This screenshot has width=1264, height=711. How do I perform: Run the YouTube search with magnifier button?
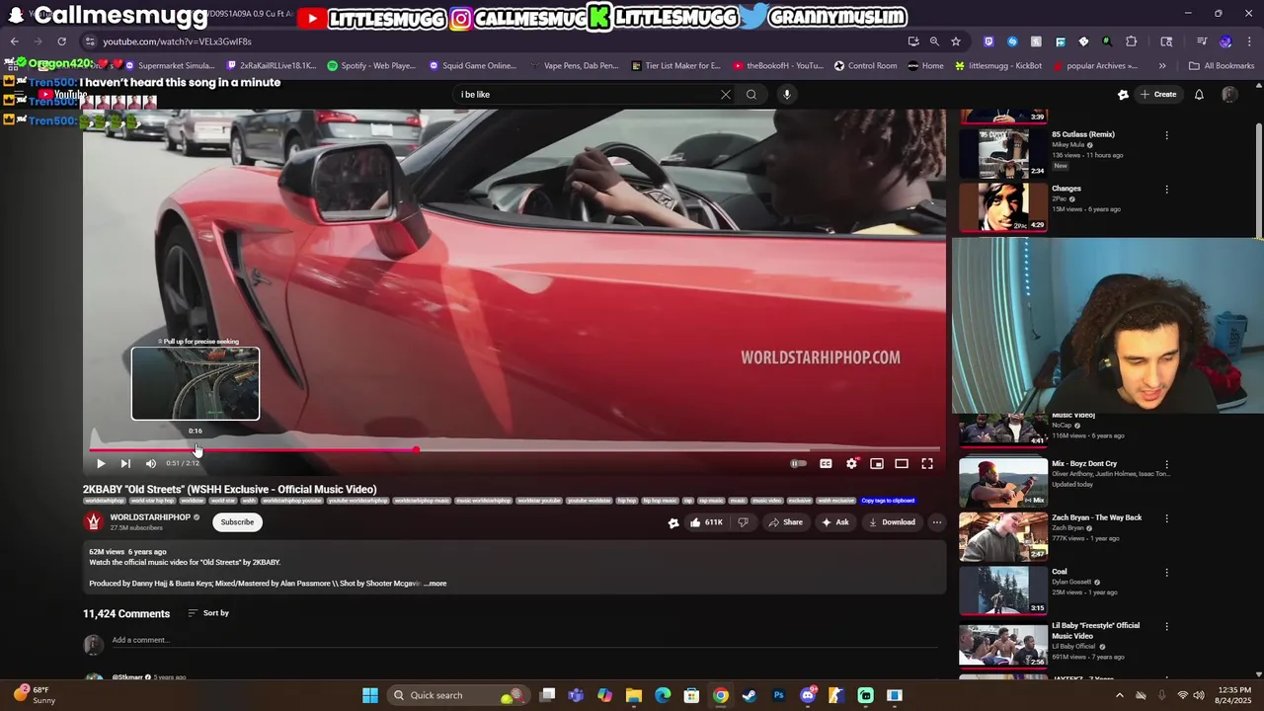pos(751,95)
